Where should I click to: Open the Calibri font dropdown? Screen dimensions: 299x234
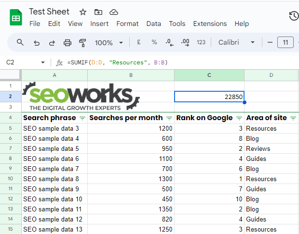pyautogui.click(x=236, y=42)
